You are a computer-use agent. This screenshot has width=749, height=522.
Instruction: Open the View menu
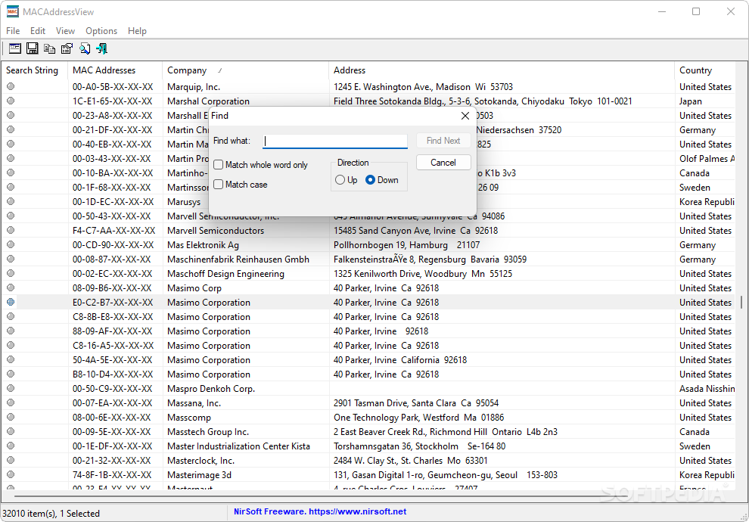pyautogui.click(x=65, y=30)
